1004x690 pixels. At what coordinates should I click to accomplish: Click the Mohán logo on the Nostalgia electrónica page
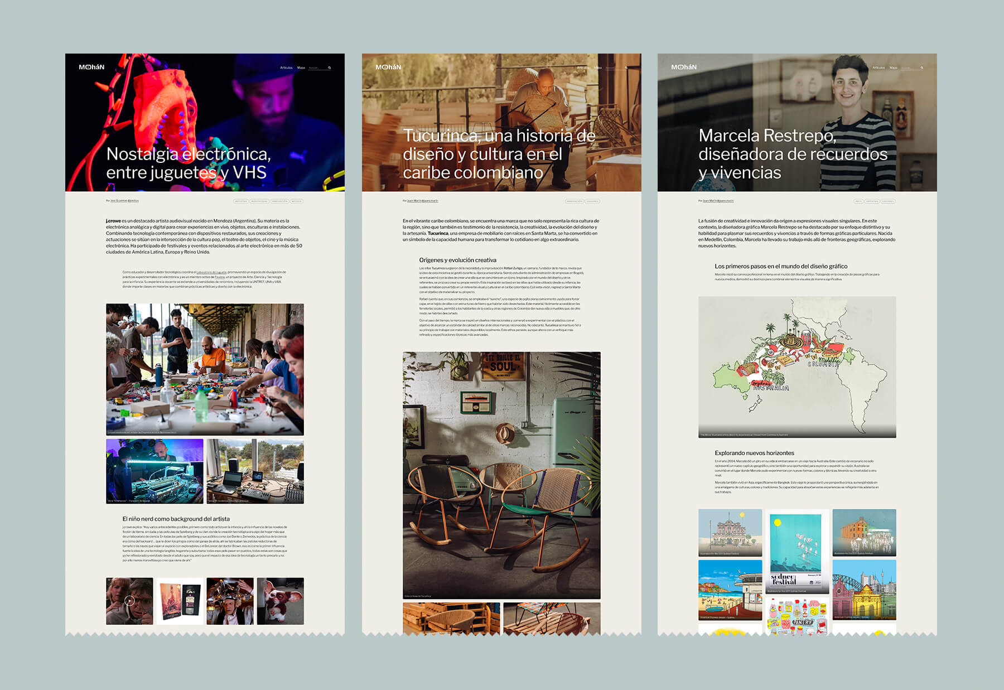pyautogui.click(x=91, y=67)
